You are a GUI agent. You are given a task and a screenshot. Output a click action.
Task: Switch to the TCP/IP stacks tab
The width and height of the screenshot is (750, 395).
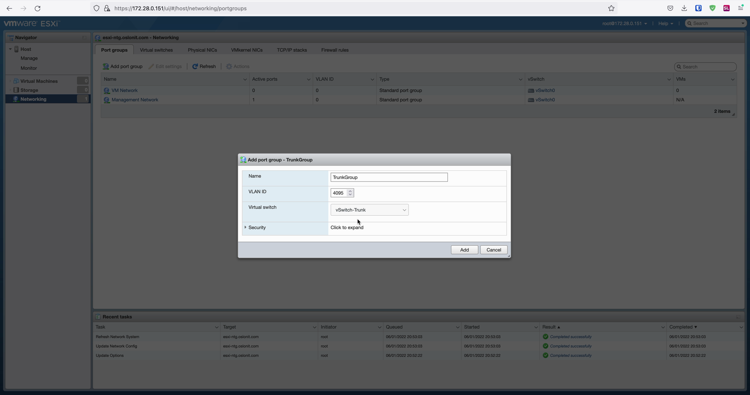[292, 50]
